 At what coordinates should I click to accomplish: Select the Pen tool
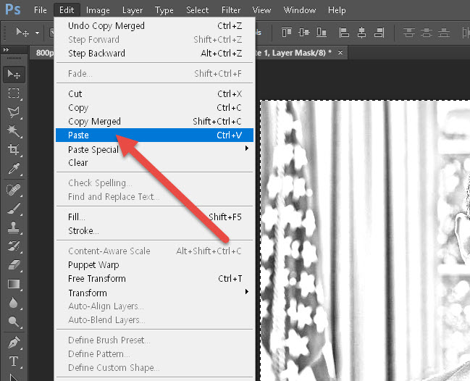tap(14, 343)
